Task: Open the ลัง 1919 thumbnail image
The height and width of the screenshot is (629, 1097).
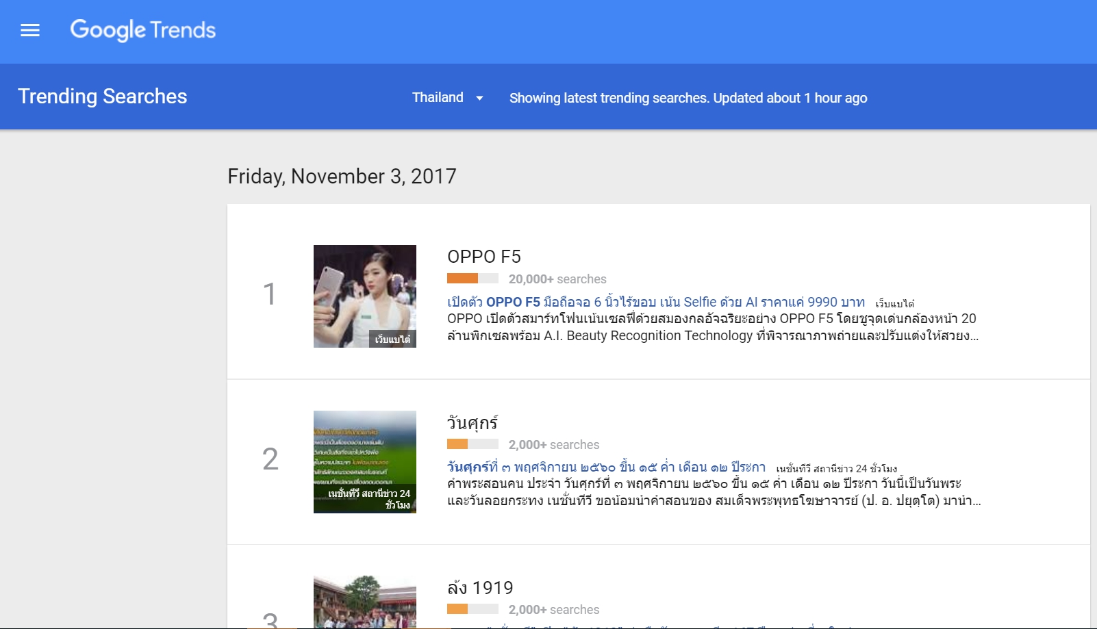Action: pos(364,602)
